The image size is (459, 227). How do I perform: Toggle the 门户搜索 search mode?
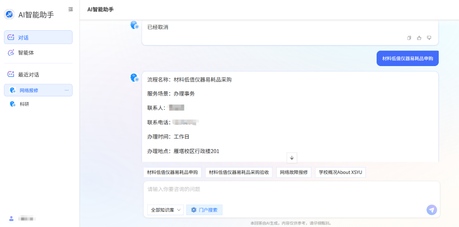204,210
